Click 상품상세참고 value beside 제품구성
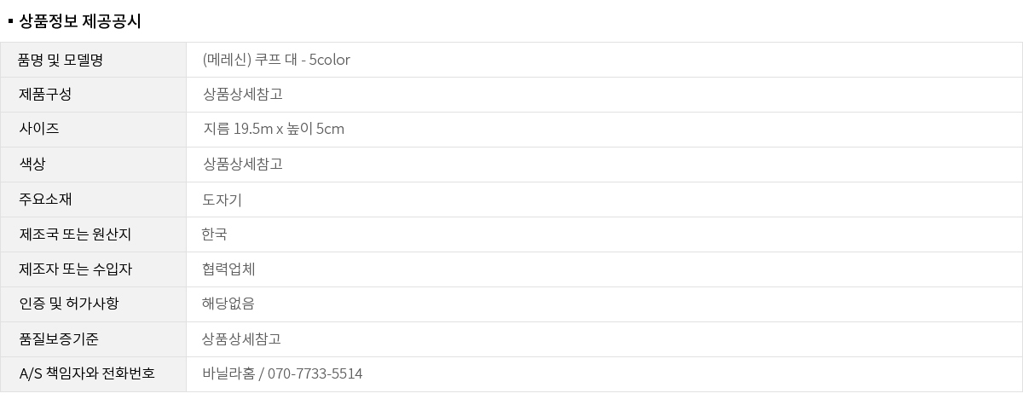The image size is (1023, 405). pos(243,95)
